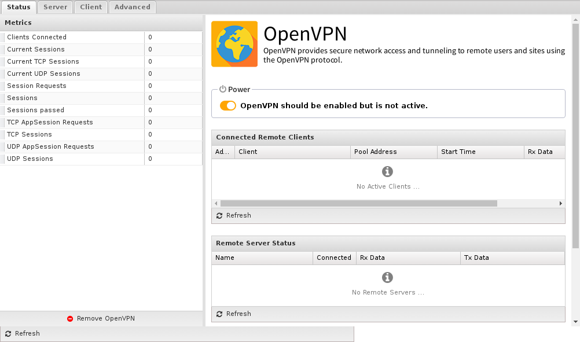Open the Server tab

click(55, 7)
